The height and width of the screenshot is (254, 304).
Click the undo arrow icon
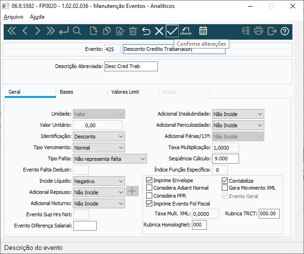click(x=146, y=31)
